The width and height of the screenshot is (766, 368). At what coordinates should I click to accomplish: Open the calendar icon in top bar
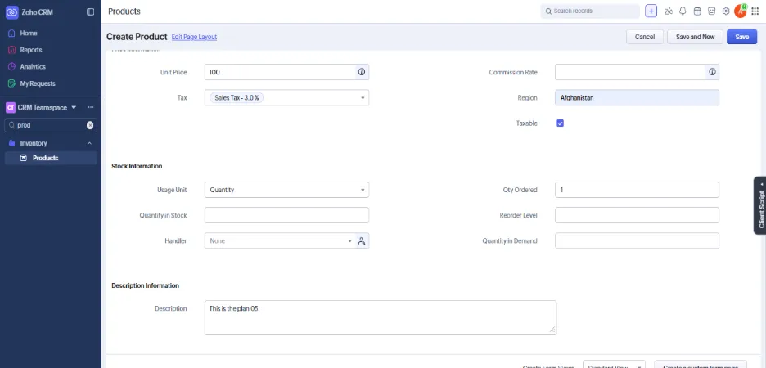(x=697, y=11)
